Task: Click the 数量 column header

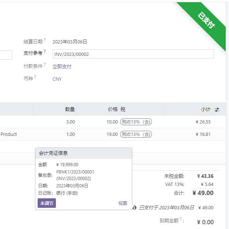Action: click(x=70, y=109)
